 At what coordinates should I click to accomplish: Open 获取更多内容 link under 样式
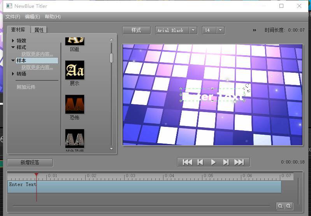(37, 54)
